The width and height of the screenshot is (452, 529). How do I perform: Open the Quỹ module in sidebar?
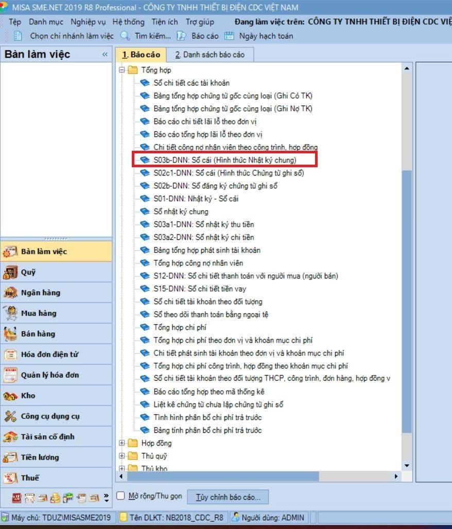coord(56,272)
